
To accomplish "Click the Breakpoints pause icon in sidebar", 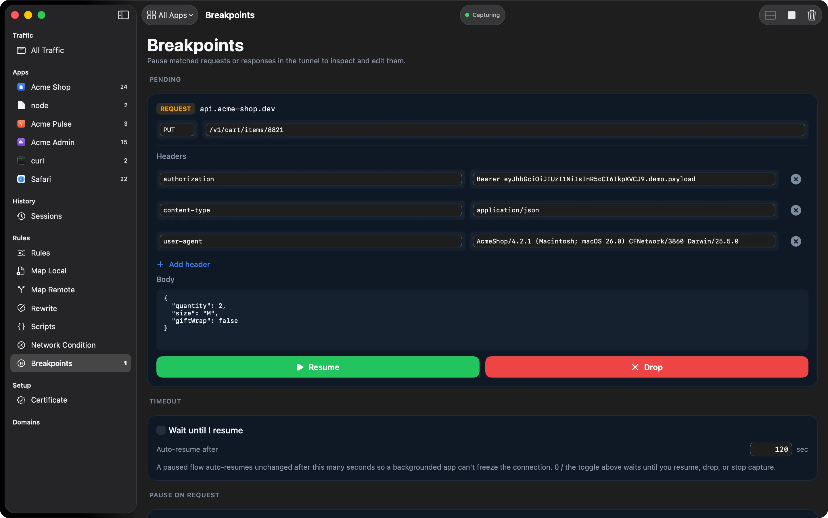I will click(21, 363).
